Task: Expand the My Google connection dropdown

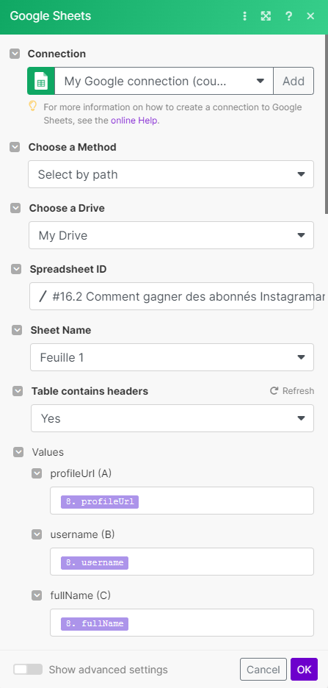Action: [x=164, y=81]
